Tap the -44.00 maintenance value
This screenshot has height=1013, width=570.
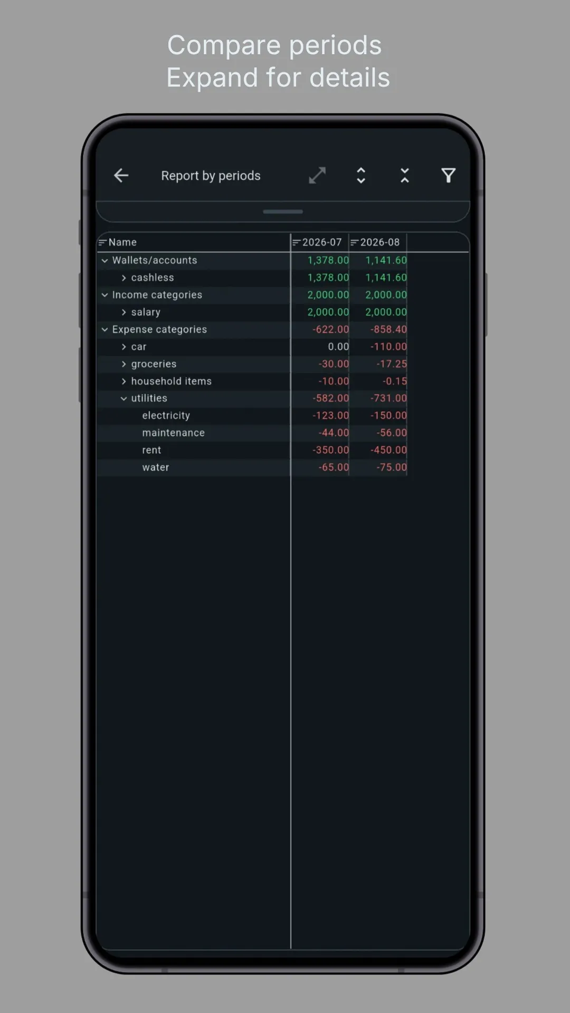point(334,433)
